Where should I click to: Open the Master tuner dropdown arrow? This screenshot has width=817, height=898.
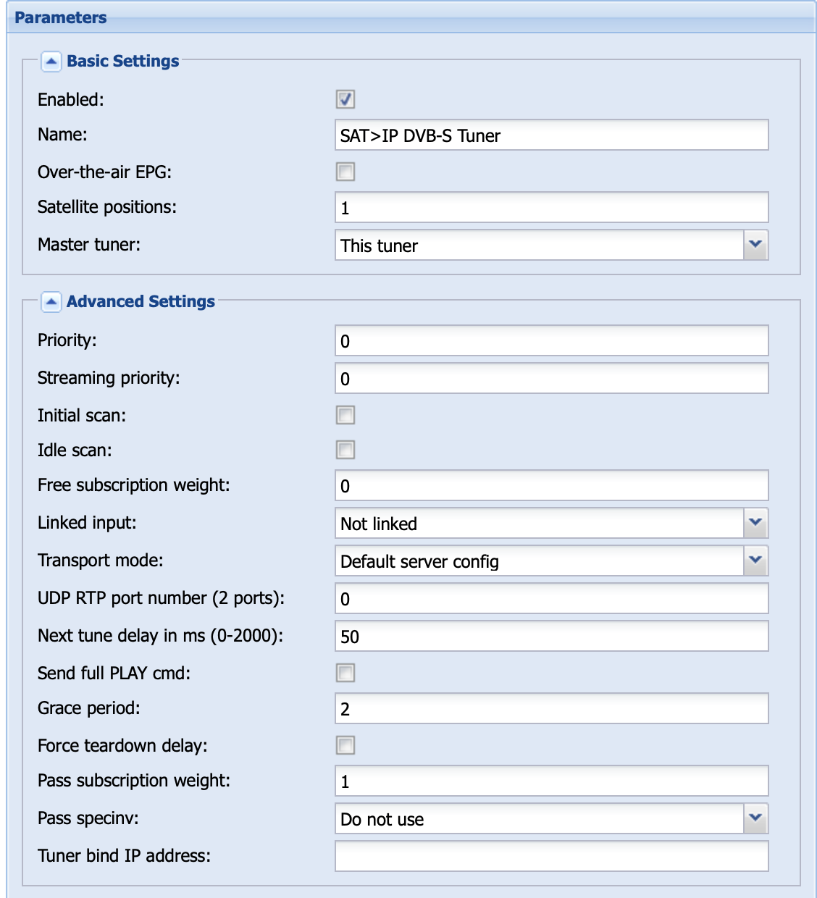(755, 245)
